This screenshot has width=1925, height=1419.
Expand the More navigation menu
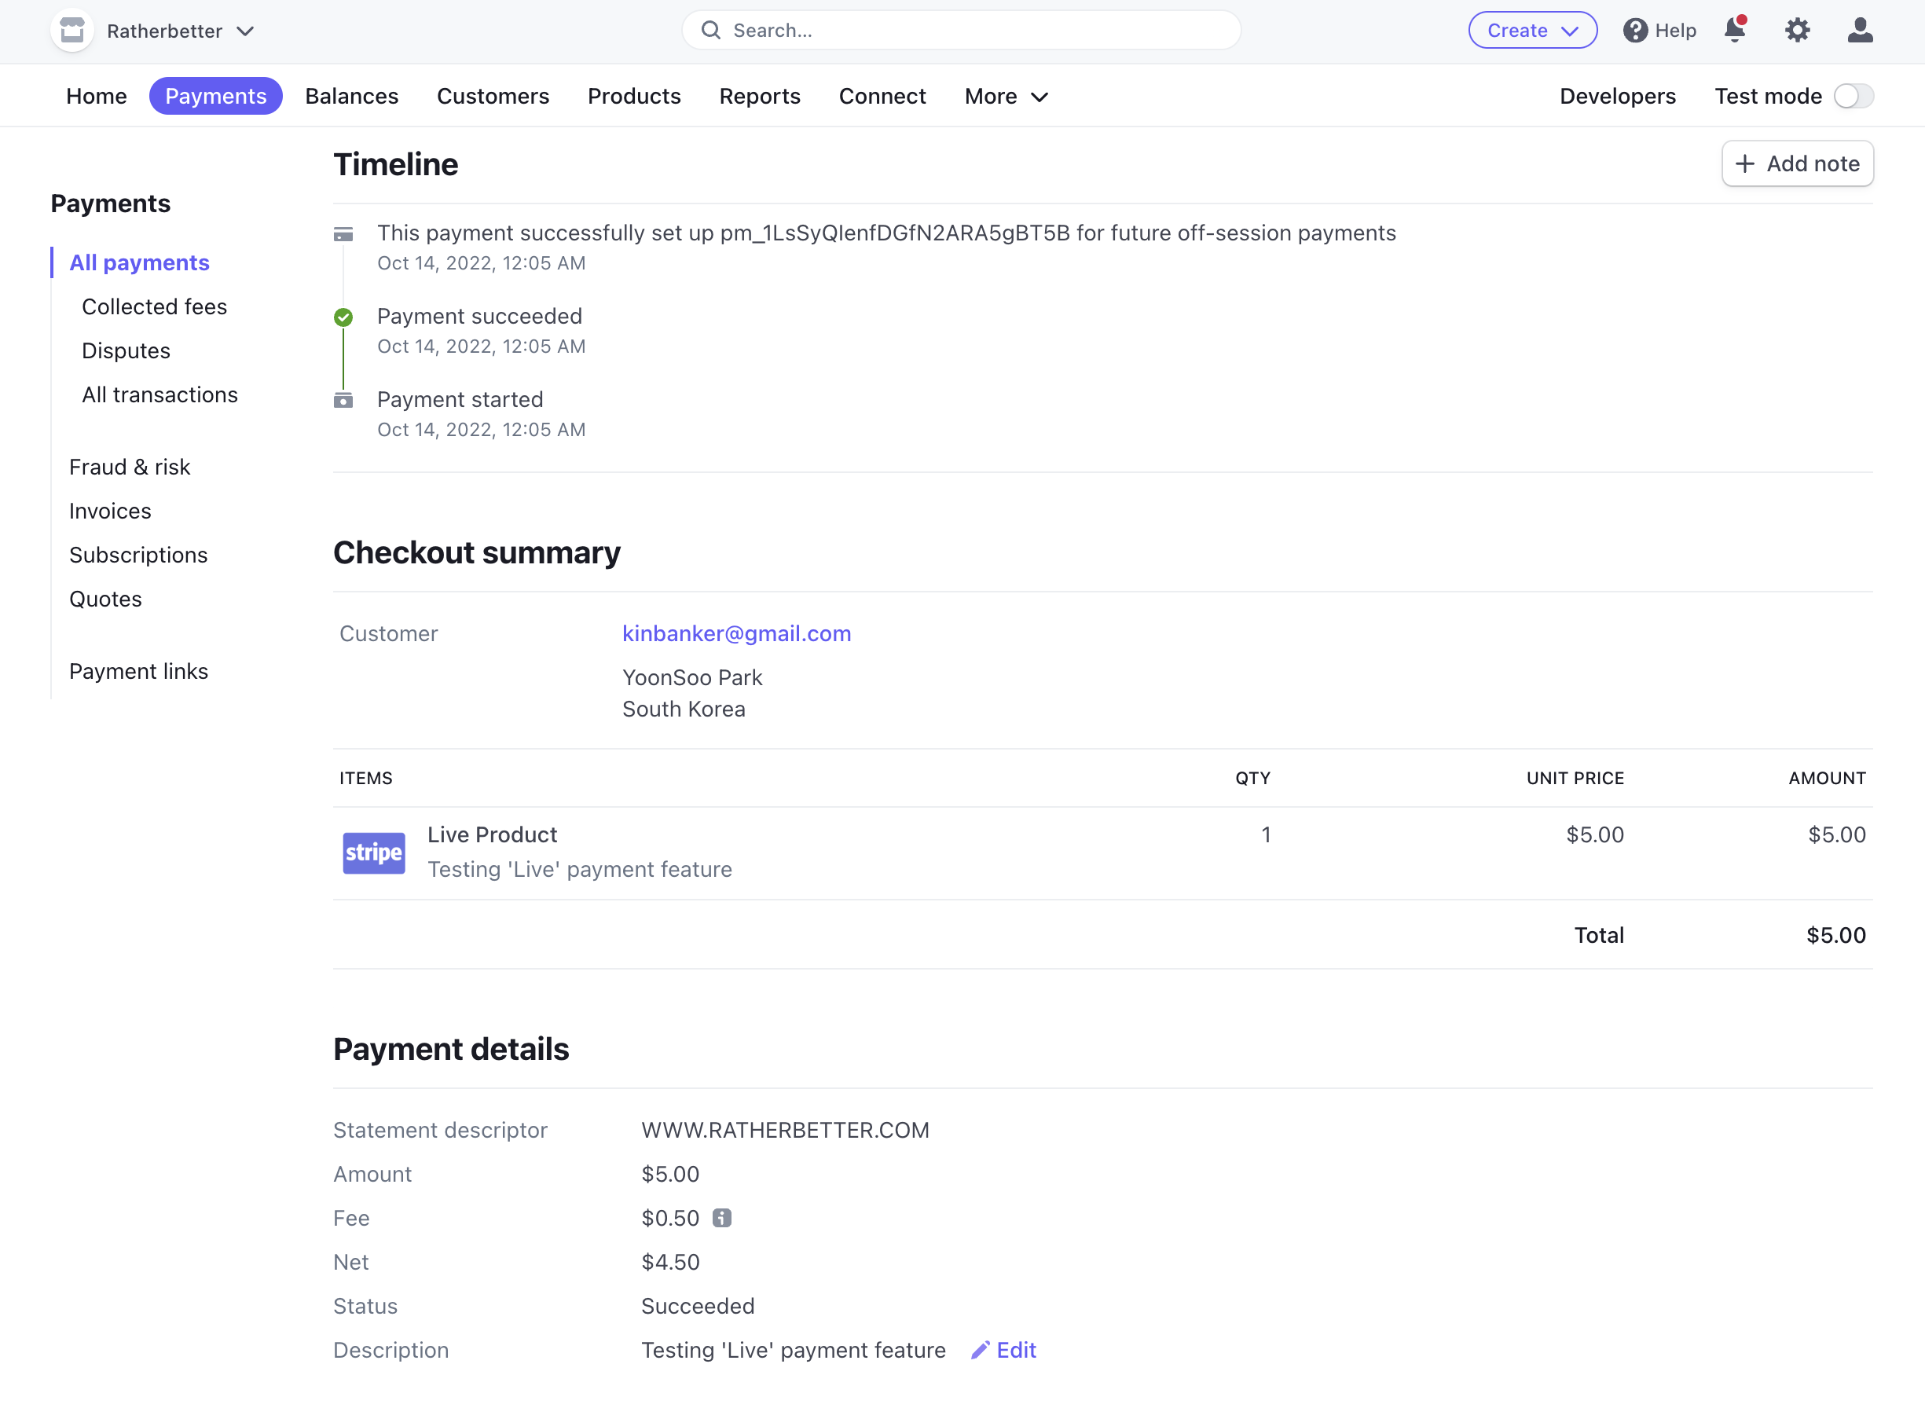tap(1006, 96)
